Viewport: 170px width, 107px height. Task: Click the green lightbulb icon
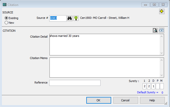76,18
